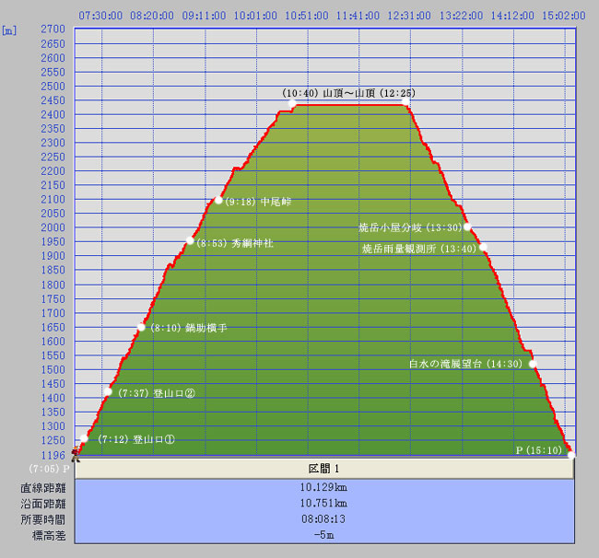
Task: Click the 白水の滝展望台 label text
Action: 445,364
